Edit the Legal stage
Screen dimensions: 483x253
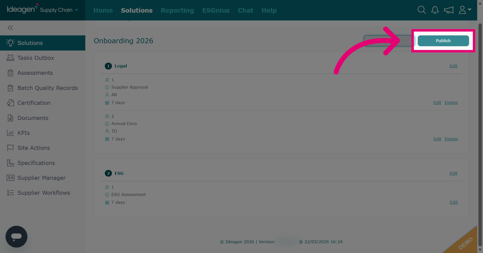454,66
